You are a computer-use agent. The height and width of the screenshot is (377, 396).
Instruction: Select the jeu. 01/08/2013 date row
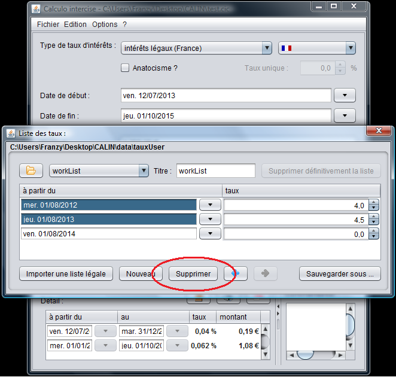109,219
